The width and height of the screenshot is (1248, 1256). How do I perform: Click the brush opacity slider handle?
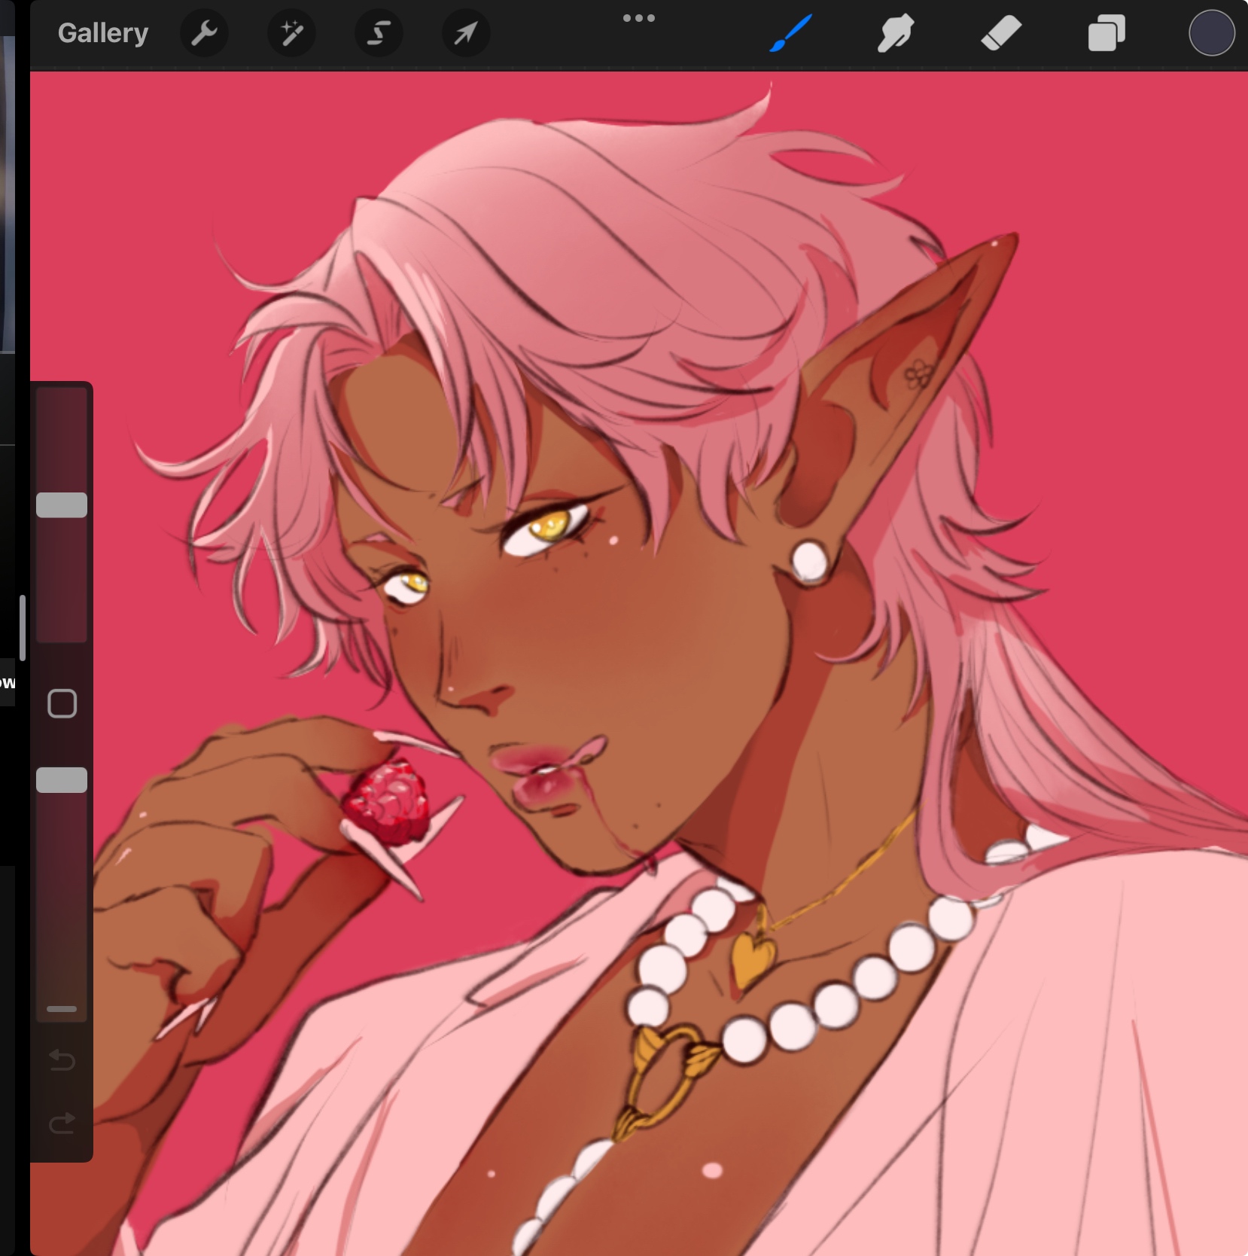tap(62, 781)
